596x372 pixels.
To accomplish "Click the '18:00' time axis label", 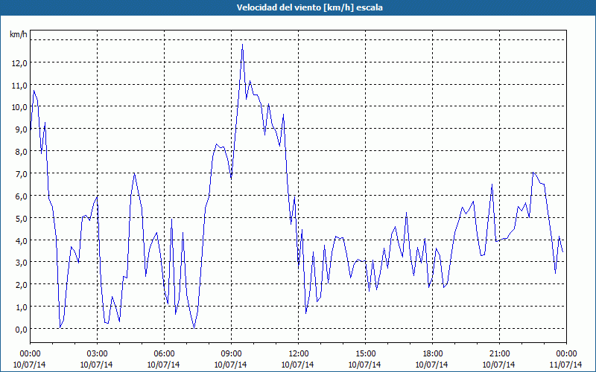I will click(x=433, y=354).
